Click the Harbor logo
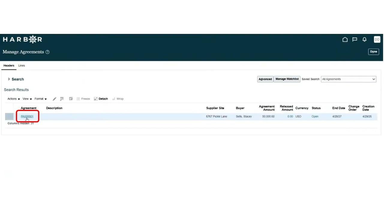The height and width of the screenshot is (216, 384). 22,39
